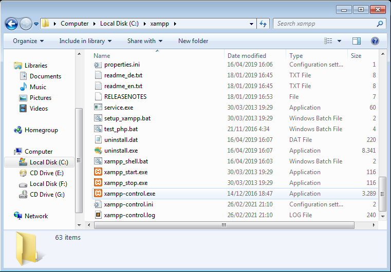Click the New folder button
391x272 pixels.
pos(193,41)
